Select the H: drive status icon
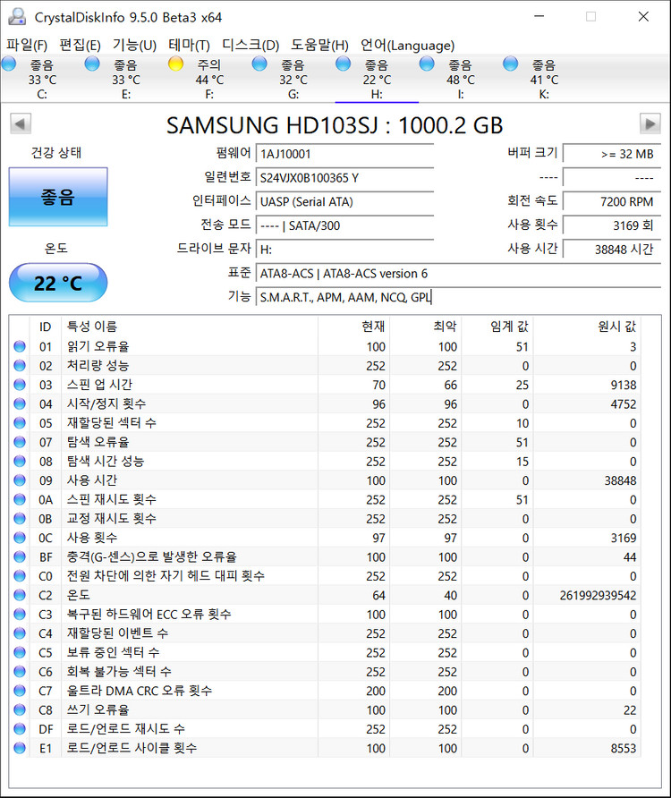 pos(344,64)
